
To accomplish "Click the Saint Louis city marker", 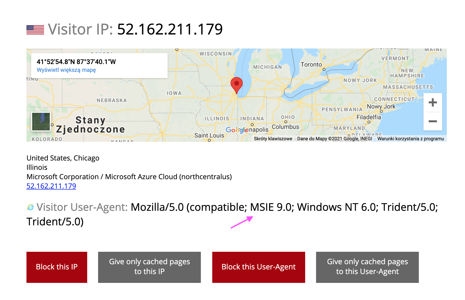I will 209,140.
